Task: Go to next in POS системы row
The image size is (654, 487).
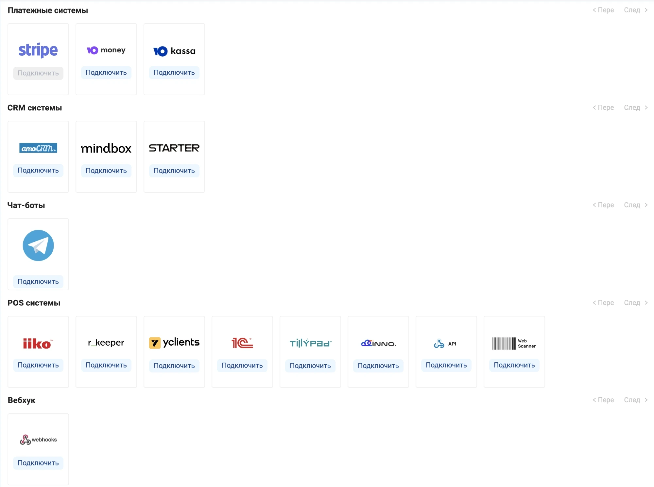Action: coord(636,302)
